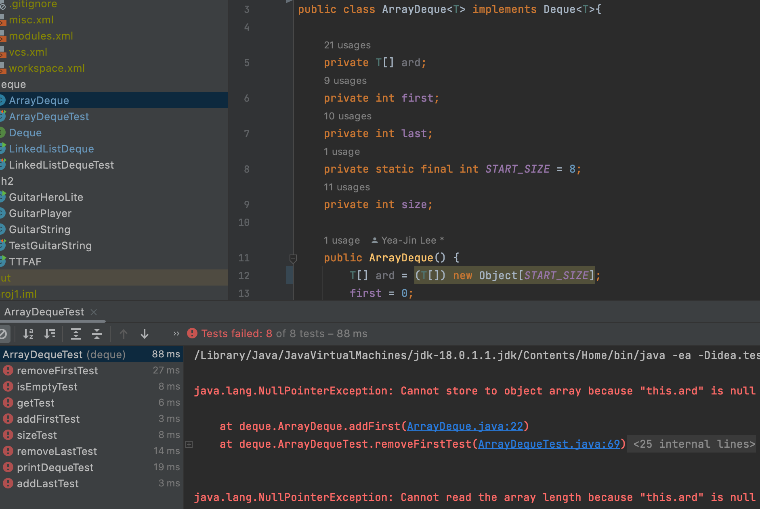Screen dimensions: 760x509
Task: Select removeFirstTest in test results
Action: (57, 371)
